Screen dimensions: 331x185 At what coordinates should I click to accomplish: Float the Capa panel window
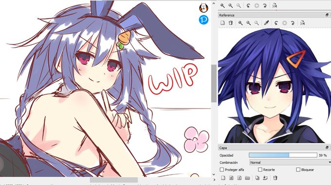(327, 148)
